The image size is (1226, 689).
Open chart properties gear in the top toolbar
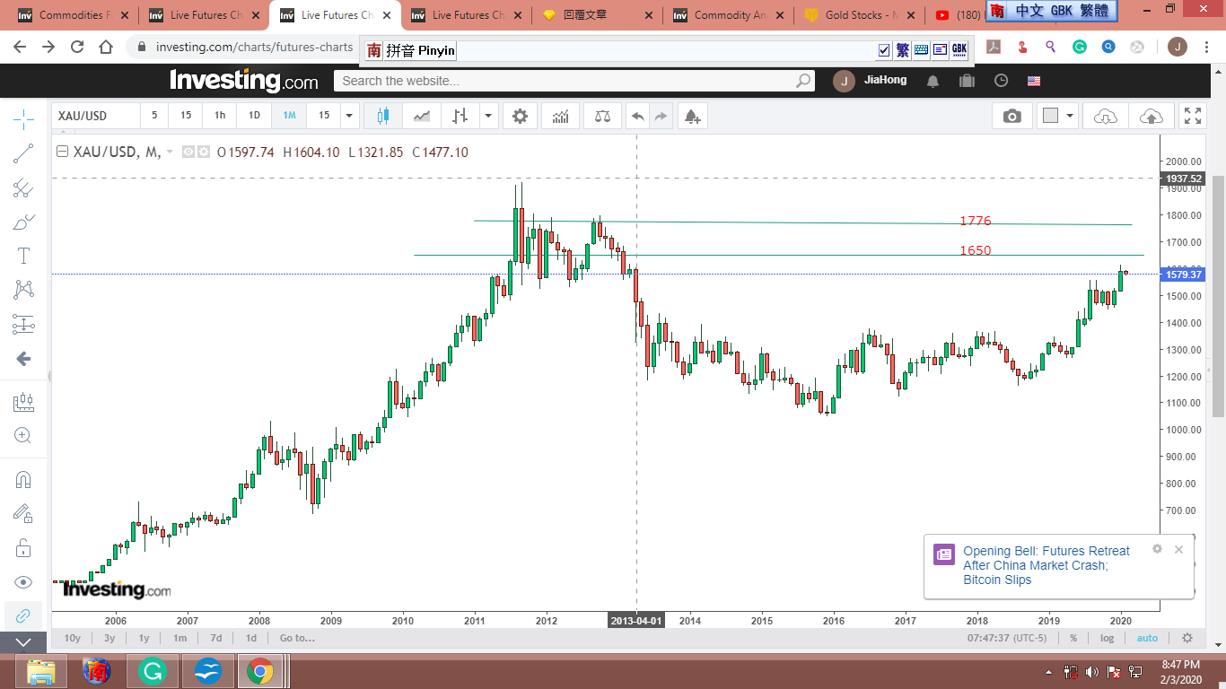point(520,116)
